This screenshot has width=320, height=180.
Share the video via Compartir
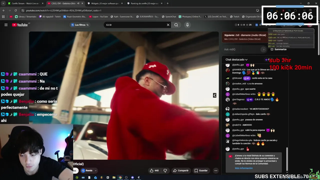181,170
